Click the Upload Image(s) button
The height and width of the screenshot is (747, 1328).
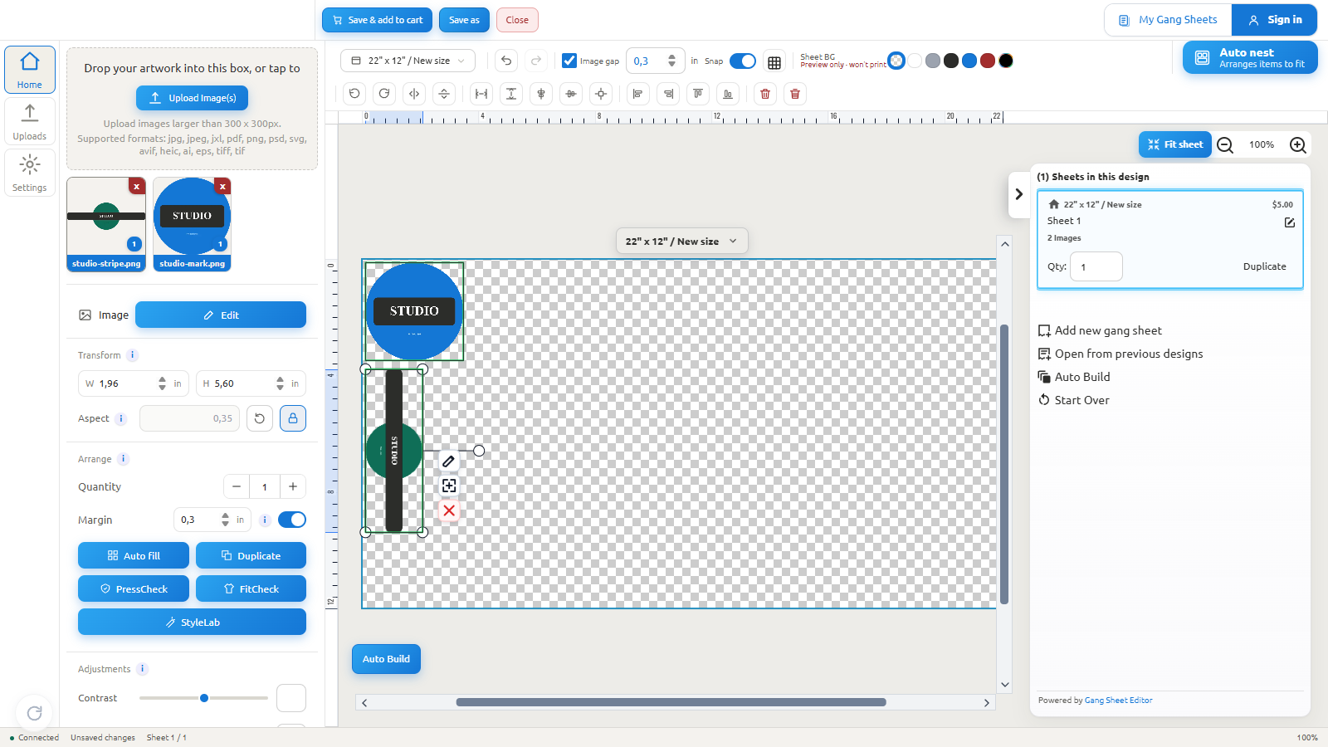click(192, 98)
